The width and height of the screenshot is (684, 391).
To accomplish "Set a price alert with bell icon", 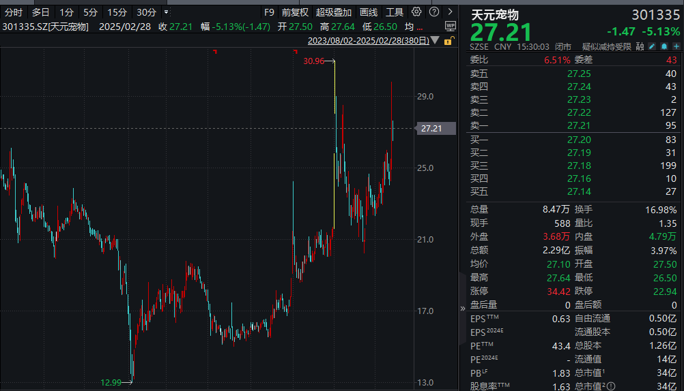I will [x=664, y=46].
